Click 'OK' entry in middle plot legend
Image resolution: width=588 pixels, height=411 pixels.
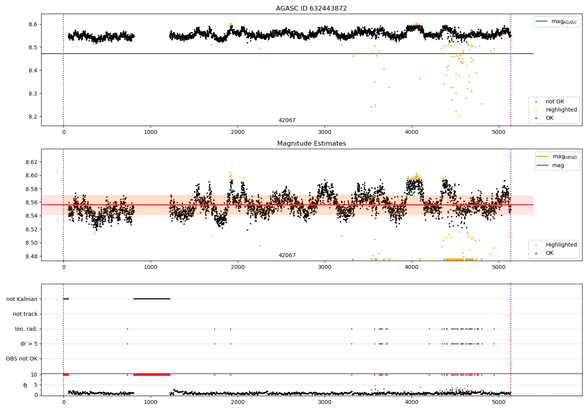550,253
